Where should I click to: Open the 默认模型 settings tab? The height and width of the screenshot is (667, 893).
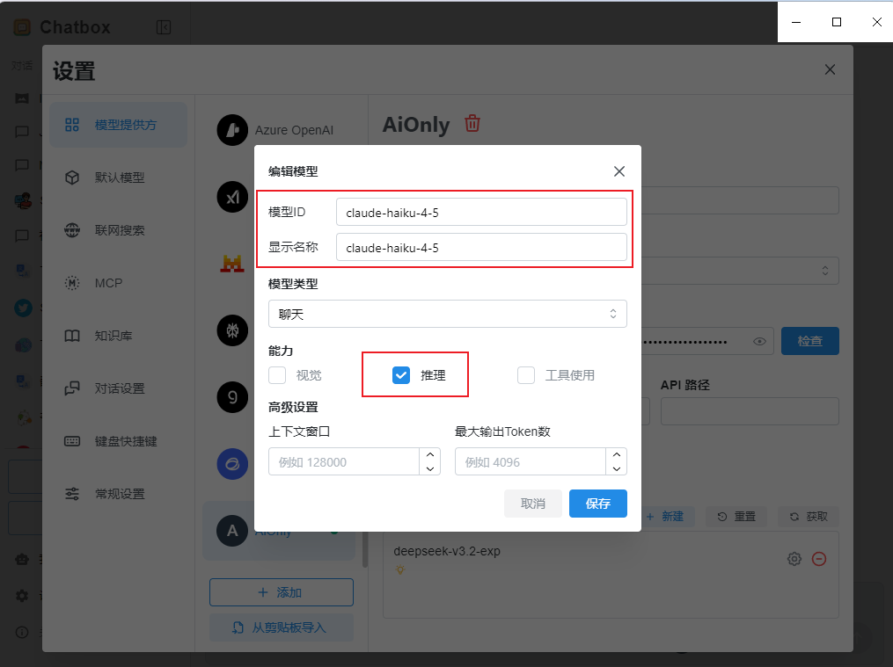[119, 178]
